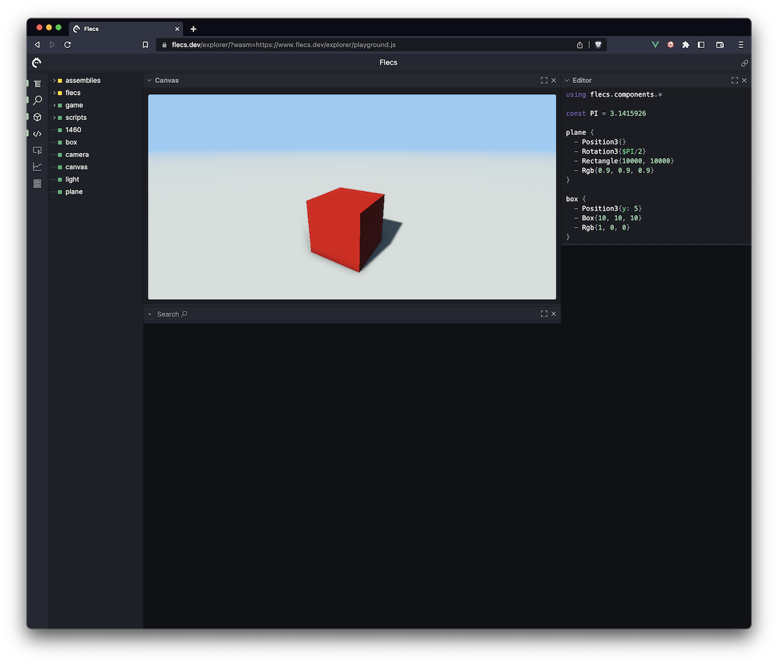The width and height of the screenshot is (778, 664).
Task: Open the entity tree panel icon
Action: (x=37, y=83)
